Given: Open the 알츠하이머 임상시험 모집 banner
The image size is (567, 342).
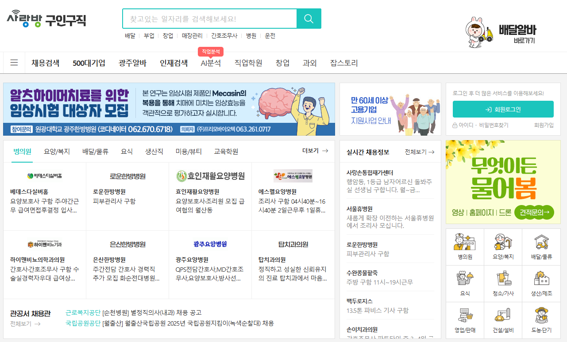Looking at the screenshot, I should [169, 109].
